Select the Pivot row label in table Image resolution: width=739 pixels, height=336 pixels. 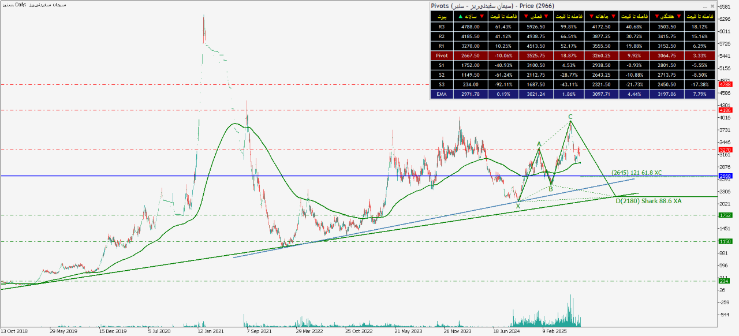(442, 56)
